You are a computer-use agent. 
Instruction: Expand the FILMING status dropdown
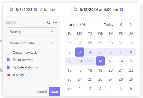point(18,75)
